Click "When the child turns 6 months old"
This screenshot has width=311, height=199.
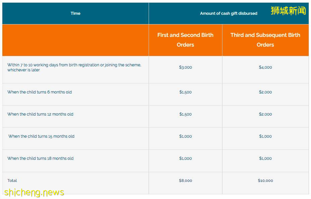coord(40,92)
